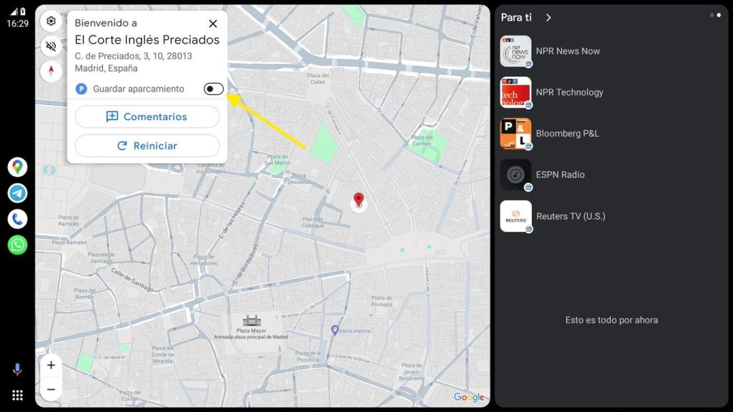Unmute navigation voice guidance
733x412 pixels.
point(51,46)
